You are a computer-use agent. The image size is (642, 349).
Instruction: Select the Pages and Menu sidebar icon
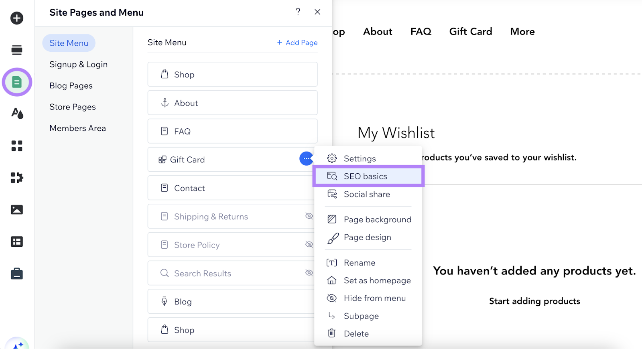(x=17, y=82)
